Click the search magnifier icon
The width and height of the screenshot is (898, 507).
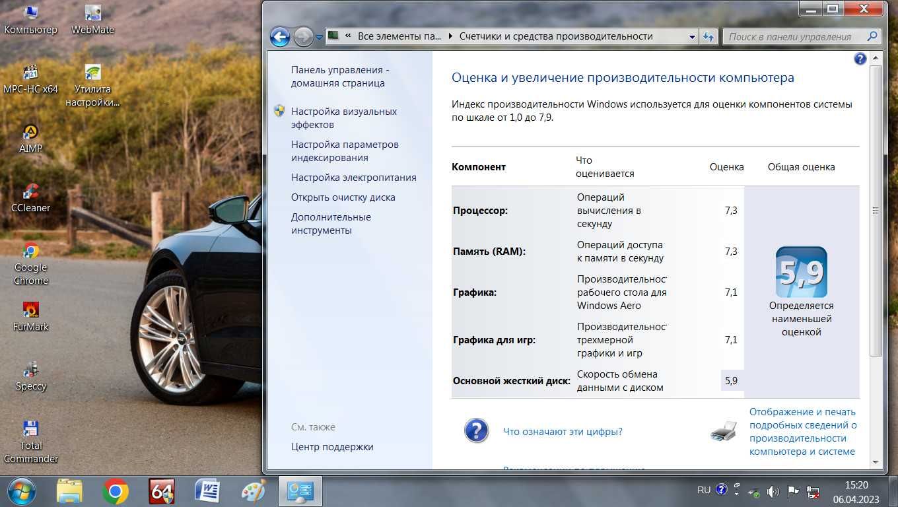[872, 37]
